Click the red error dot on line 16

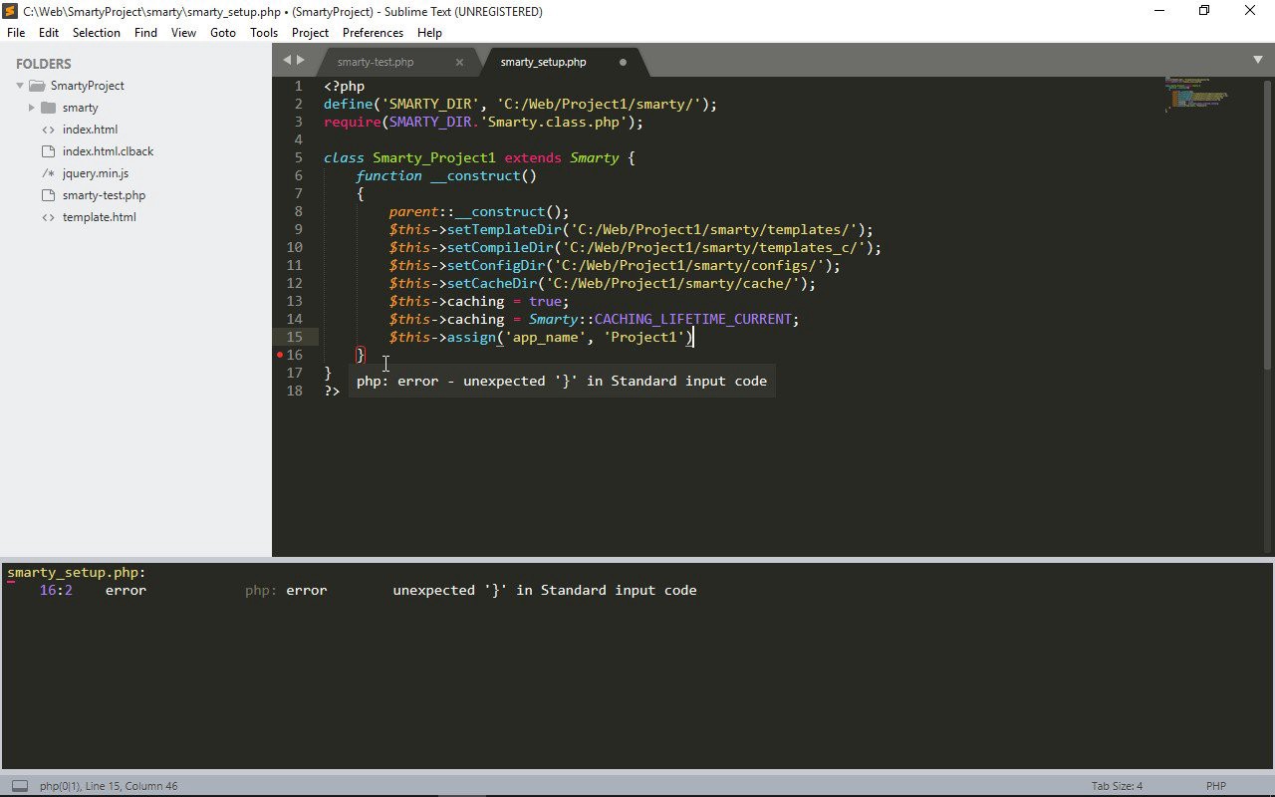(x=280, y=355)
